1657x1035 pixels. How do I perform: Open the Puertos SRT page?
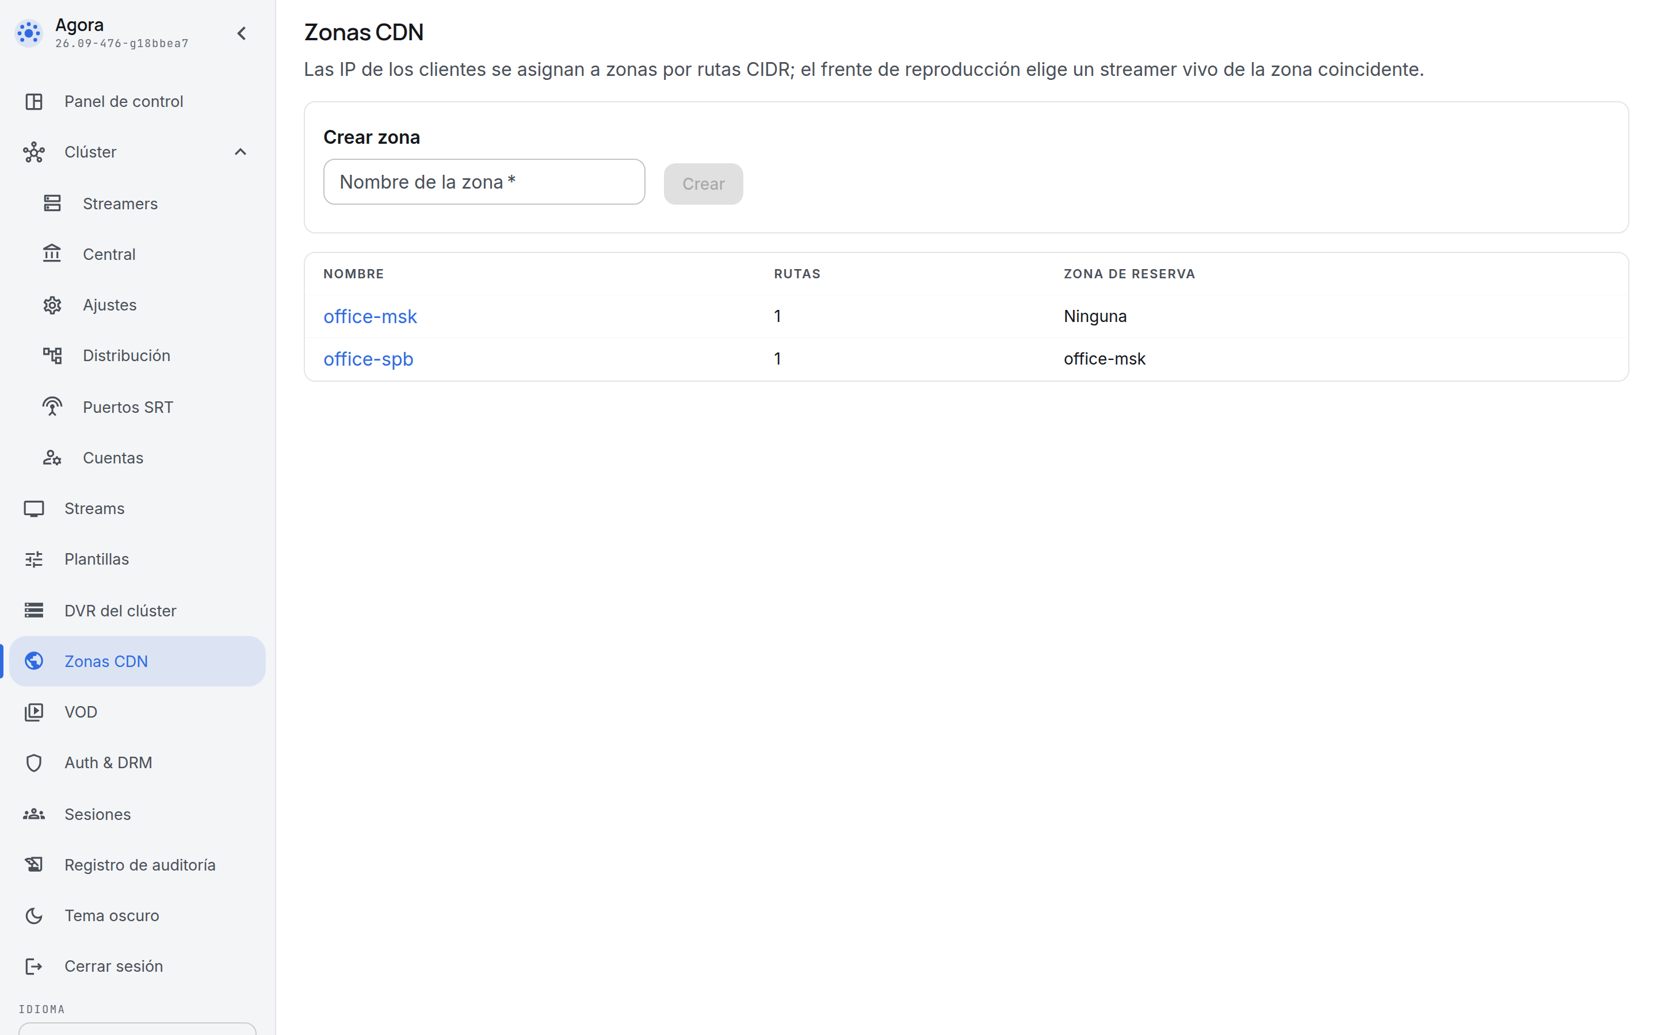coord(138,407)
